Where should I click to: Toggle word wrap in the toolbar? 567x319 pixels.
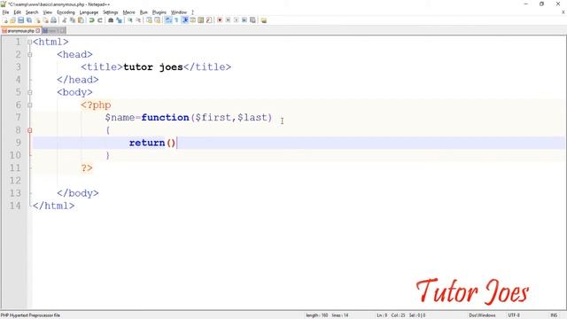(x=168, y=20)
